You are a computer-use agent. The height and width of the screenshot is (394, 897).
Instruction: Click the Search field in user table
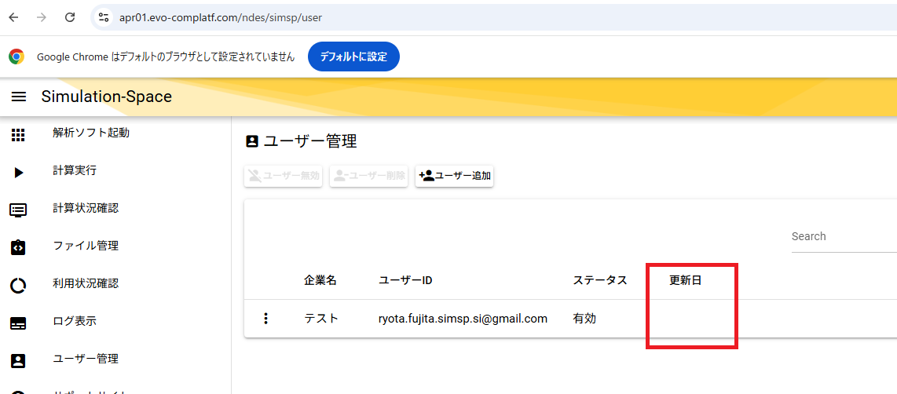840,237
